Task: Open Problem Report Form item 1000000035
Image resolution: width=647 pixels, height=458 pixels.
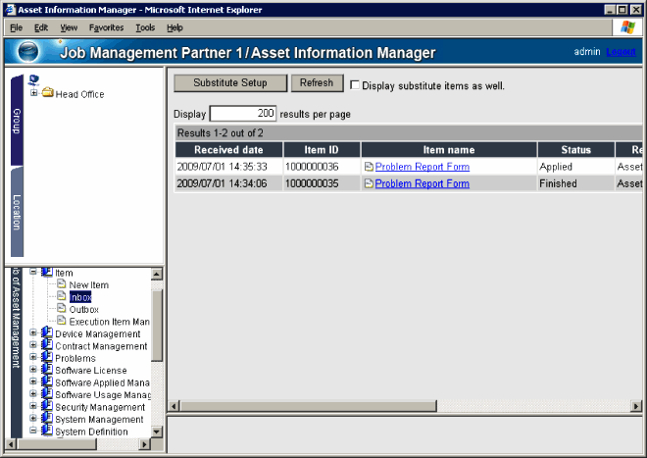Action: [x=423, y=183]
